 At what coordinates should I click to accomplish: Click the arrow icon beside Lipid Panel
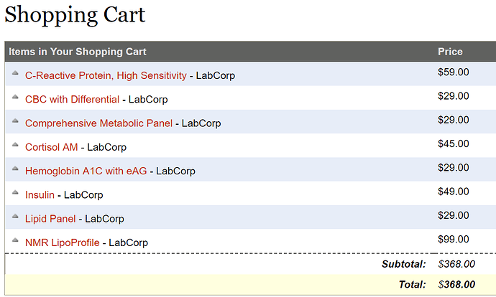coord(15,216)
